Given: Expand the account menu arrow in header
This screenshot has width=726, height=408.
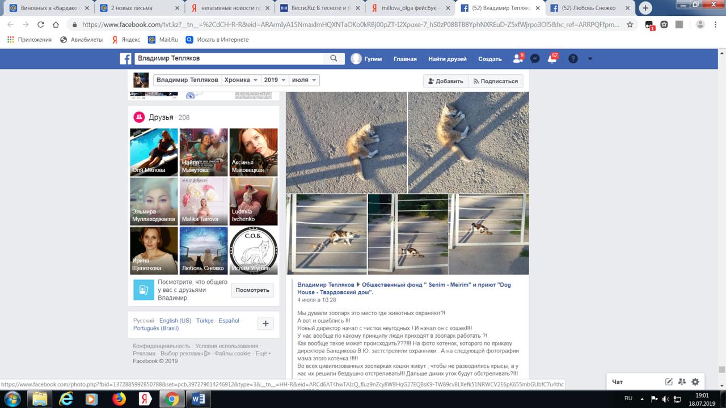Looking at the screenshot, I should click(590, 58).
